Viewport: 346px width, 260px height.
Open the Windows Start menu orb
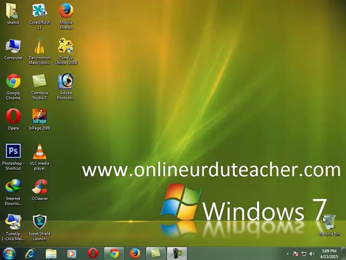[x=9, y=253]
